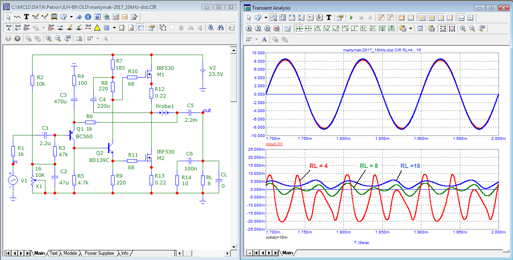513x260 pixels.
Task: Toggle Power display lightning icon
Action: [x=70, y=28]
